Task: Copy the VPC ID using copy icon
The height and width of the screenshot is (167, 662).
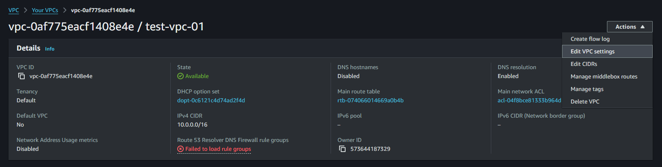Action: click(22, 76)
